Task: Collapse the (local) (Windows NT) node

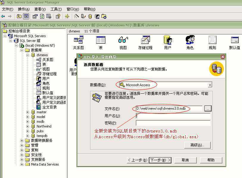Action: pos(16,46)
